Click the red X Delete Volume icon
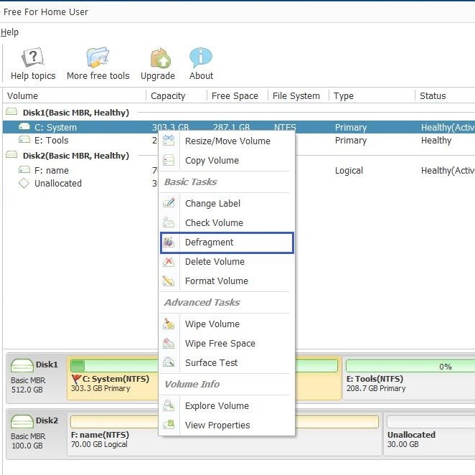475x475 pixels. pos(169,261)
